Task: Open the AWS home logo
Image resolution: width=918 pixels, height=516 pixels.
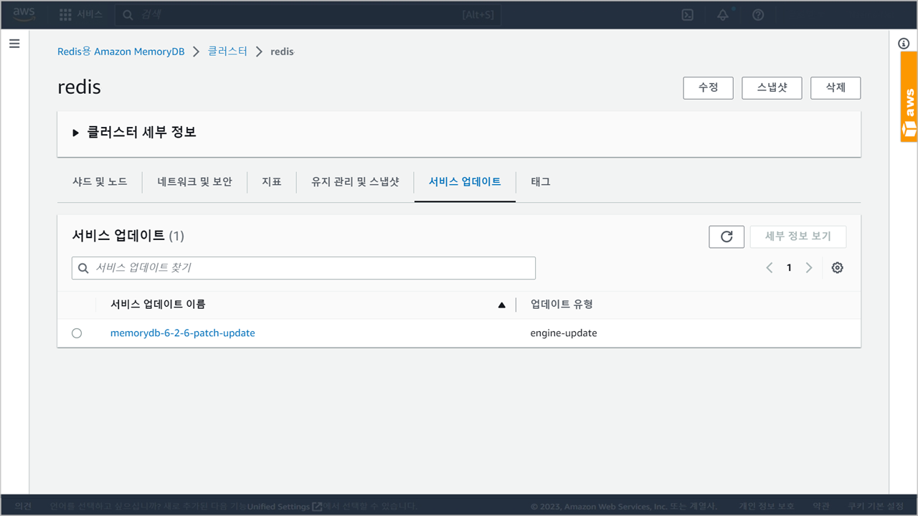Action: click(x=24, y=14)
